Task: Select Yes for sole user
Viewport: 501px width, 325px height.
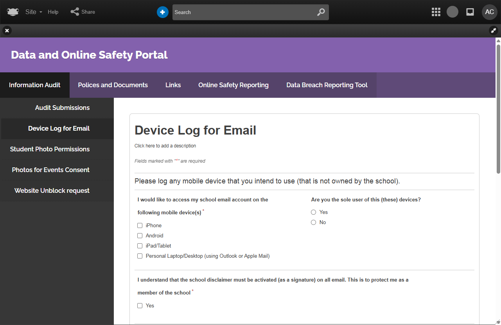Action: point(313,212)
